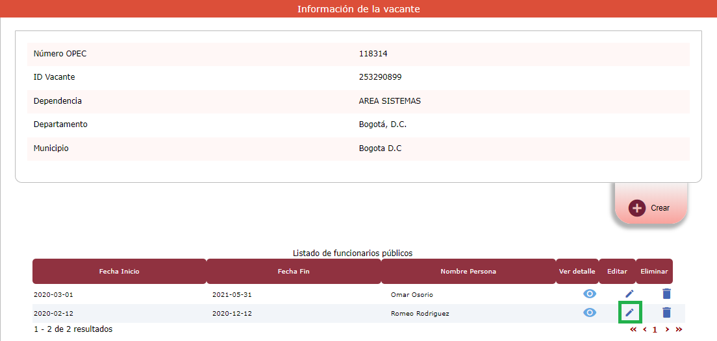Go to next results page
Image resolution: width=717 pixels, height=341 pixels.
(x=667, y=329)
